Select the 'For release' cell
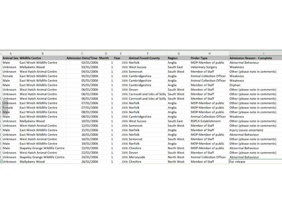The image size is (282, 211). pyautogui.click(x=255, y=162)
